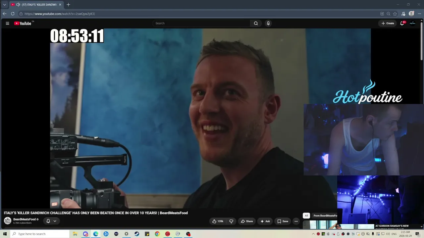Viewport: 424px width, 238px height.
Task: Open Google Chrome from the taskbar
Action: 157,234
